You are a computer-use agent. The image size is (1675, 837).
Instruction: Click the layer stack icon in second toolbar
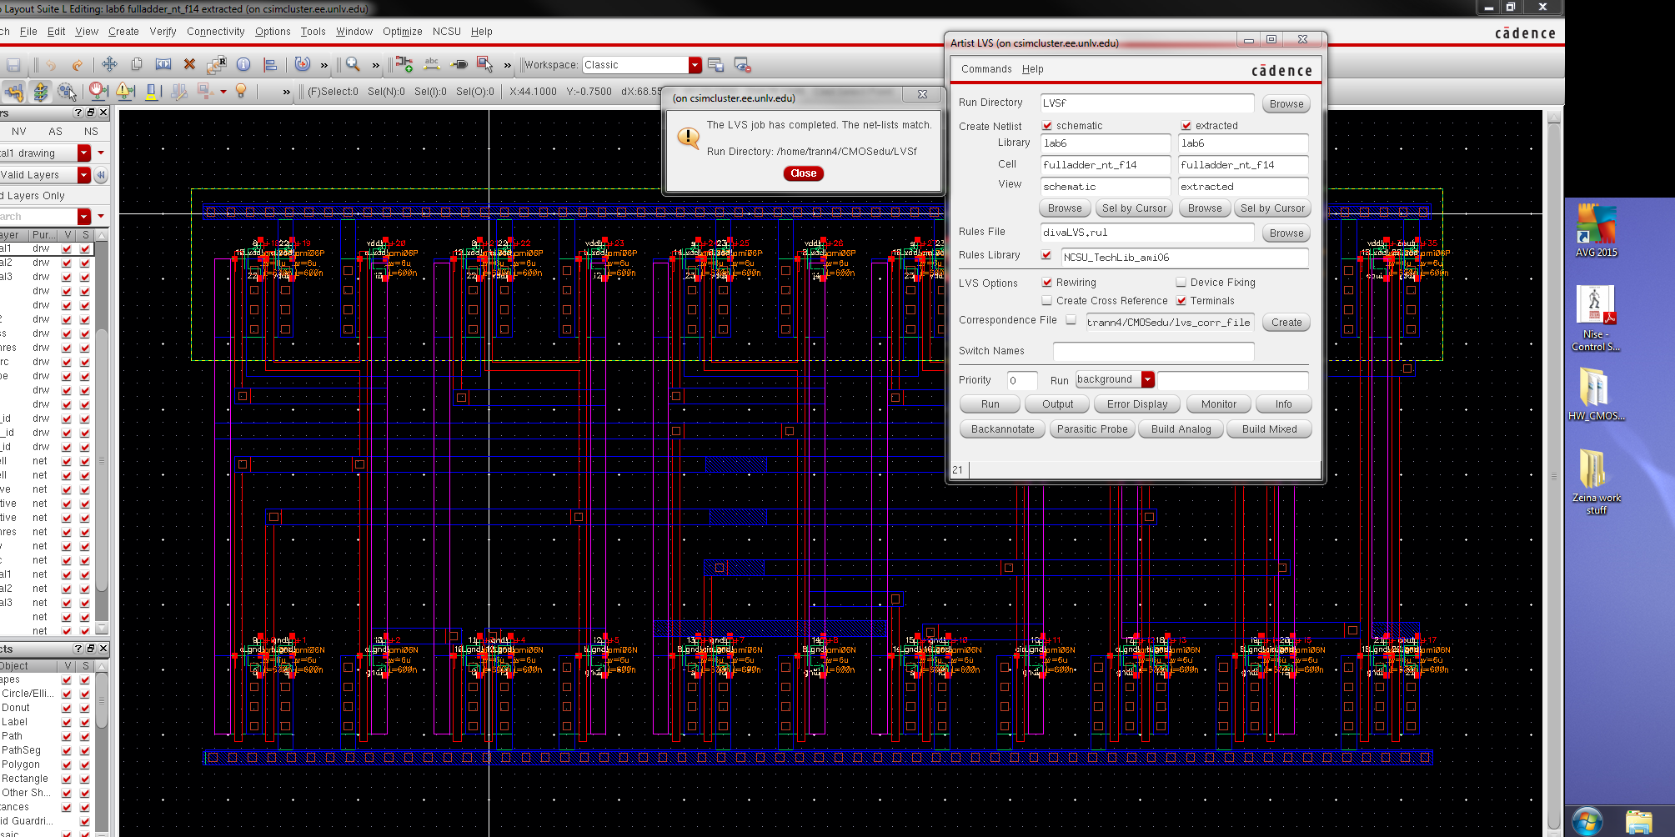click(x=41, y=92)
